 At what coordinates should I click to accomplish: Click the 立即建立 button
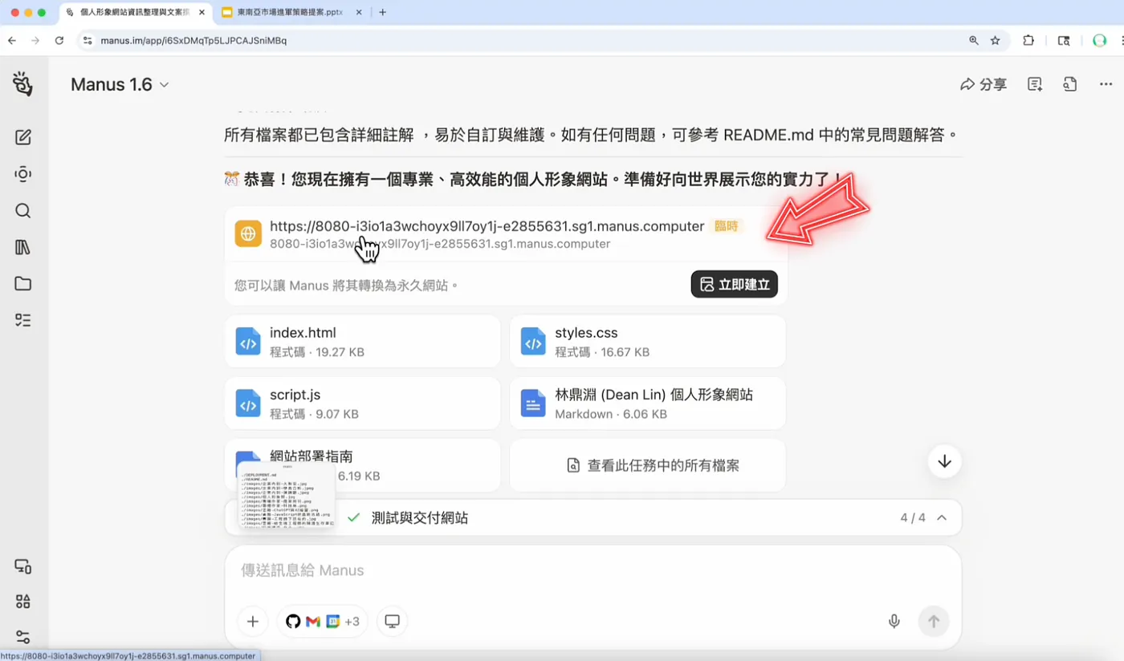[x=734, y=284]
